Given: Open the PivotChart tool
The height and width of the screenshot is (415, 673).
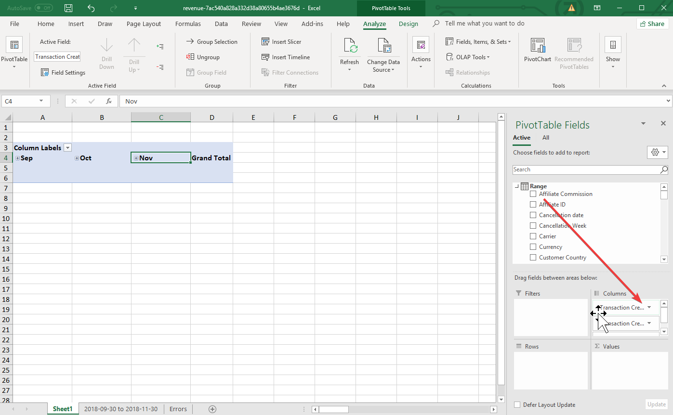Looking at the screenshot, I should 537,50.
